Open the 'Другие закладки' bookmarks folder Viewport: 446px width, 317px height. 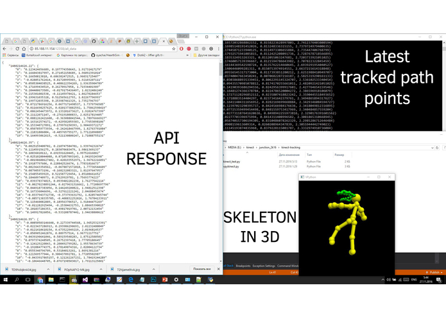tap(206, 55)
